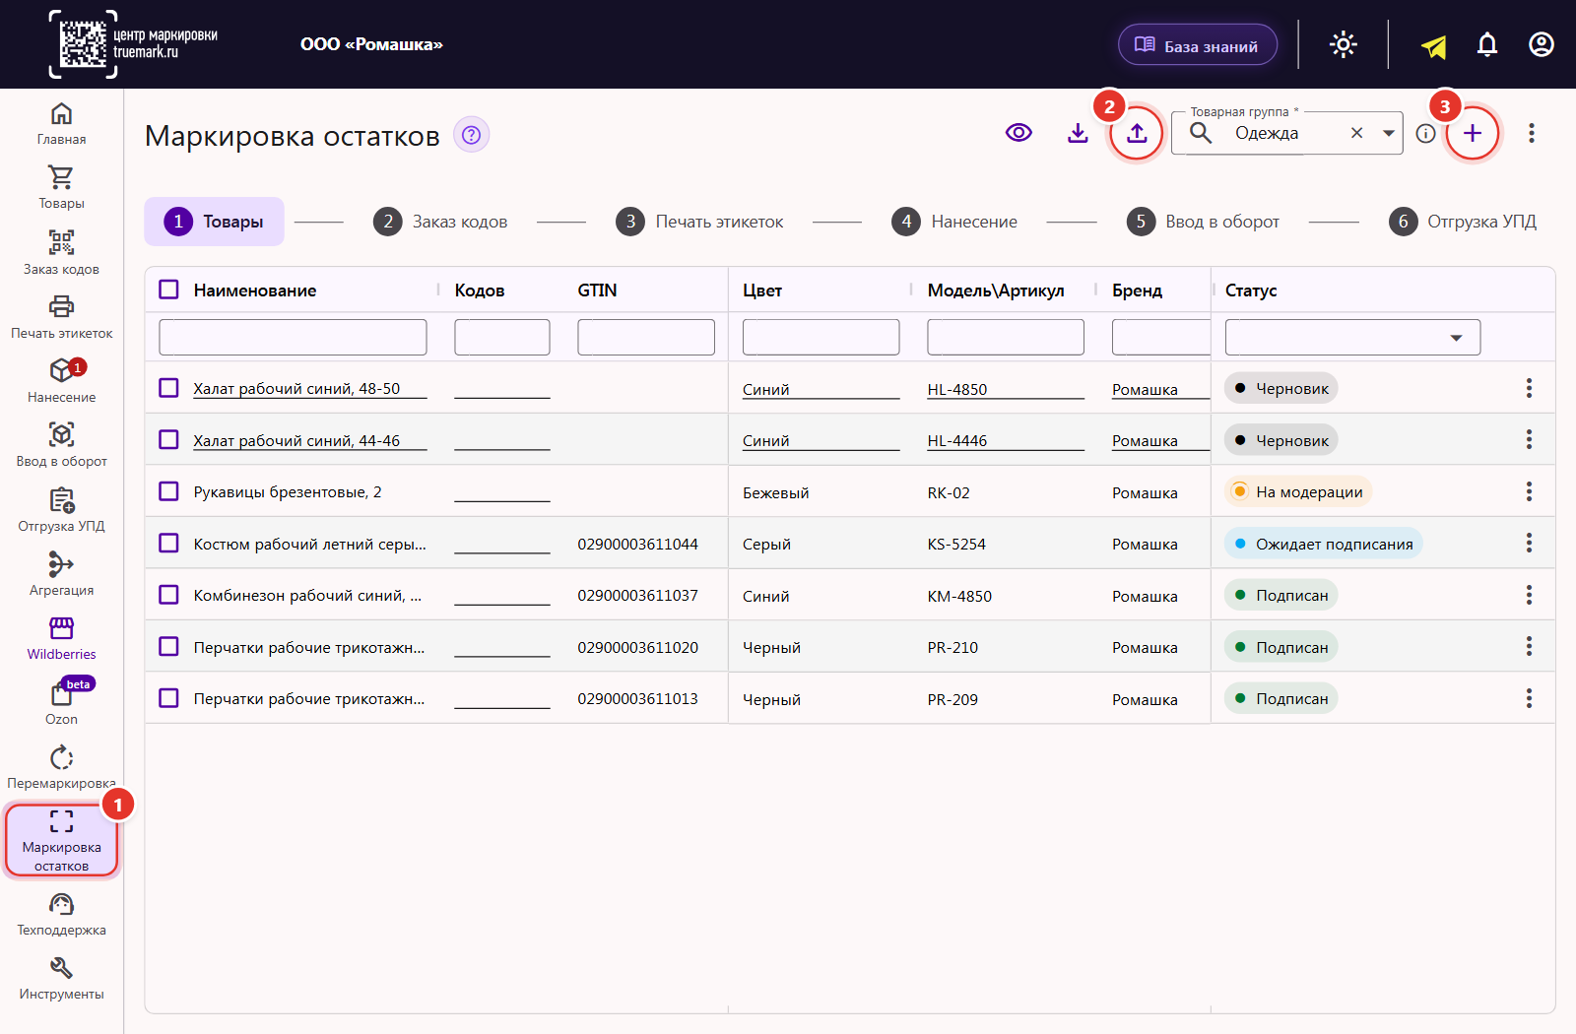1576x1034 pixels.
Task: Open Товары in the sidebar
Action: [x=61, y=188]
